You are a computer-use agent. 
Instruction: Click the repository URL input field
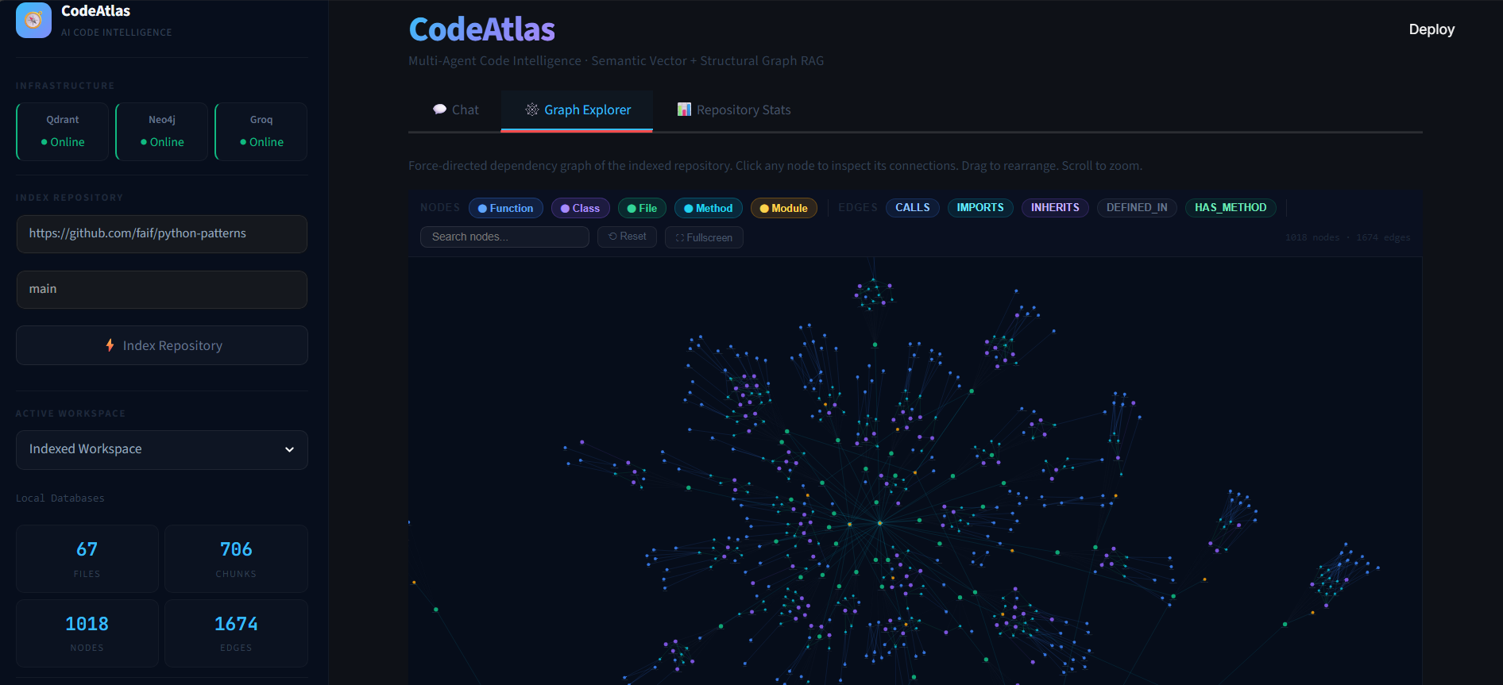[x=162, y=233]
